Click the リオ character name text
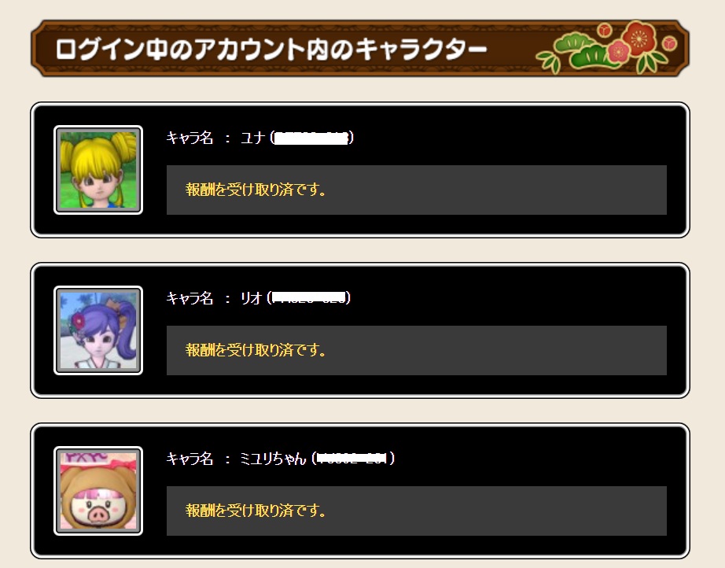 coord(251,298)
